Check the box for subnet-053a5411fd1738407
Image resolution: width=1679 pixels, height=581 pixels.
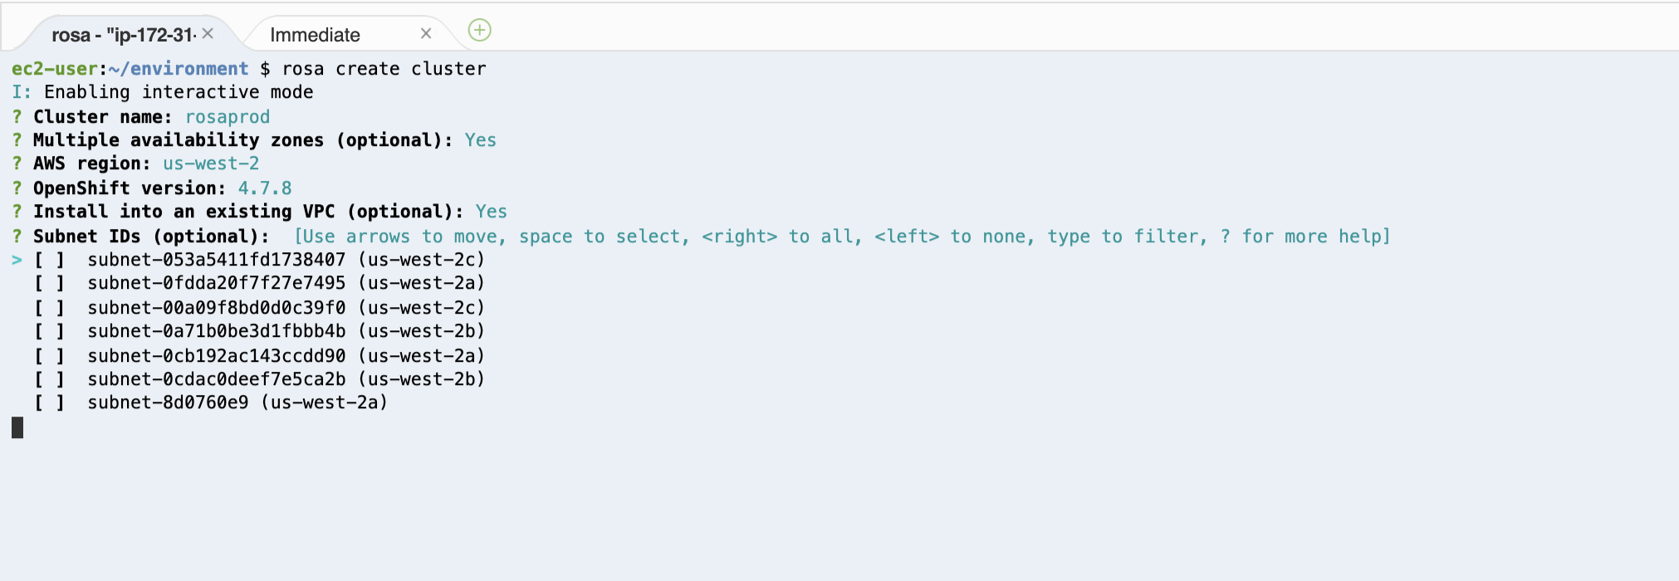(x=49, y=260)
